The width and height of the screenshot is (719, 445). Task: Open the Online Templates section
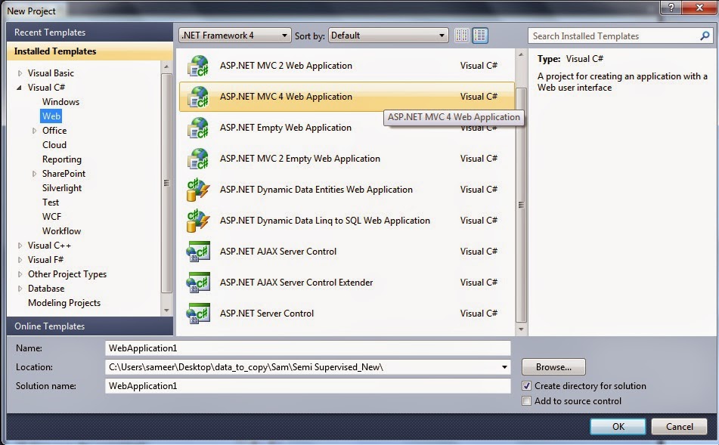click(x=90, y=326)
